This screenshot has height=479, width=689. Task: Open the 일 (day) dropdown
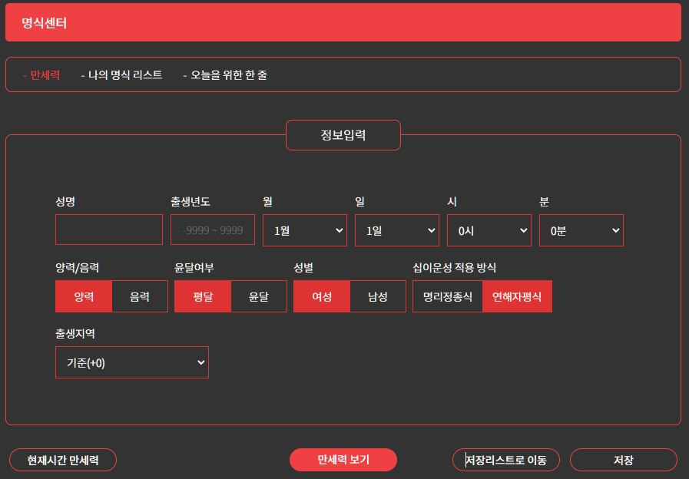[x=396, y=230]
